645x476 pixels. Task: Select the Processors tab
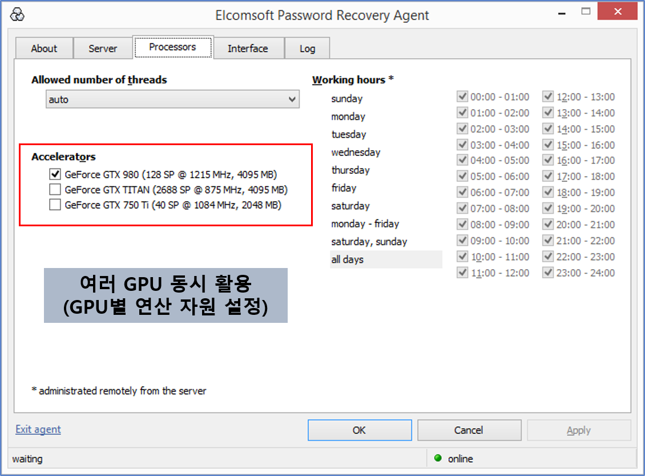pyautogui.click(x=173, y=47)
